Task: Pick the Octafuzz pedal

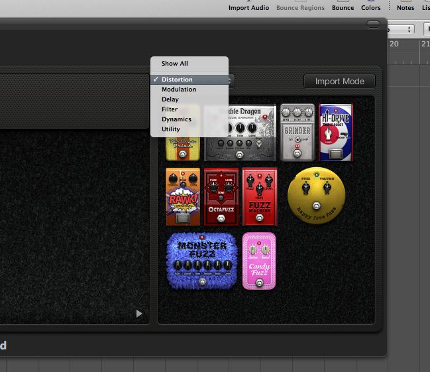Action: 221,196
